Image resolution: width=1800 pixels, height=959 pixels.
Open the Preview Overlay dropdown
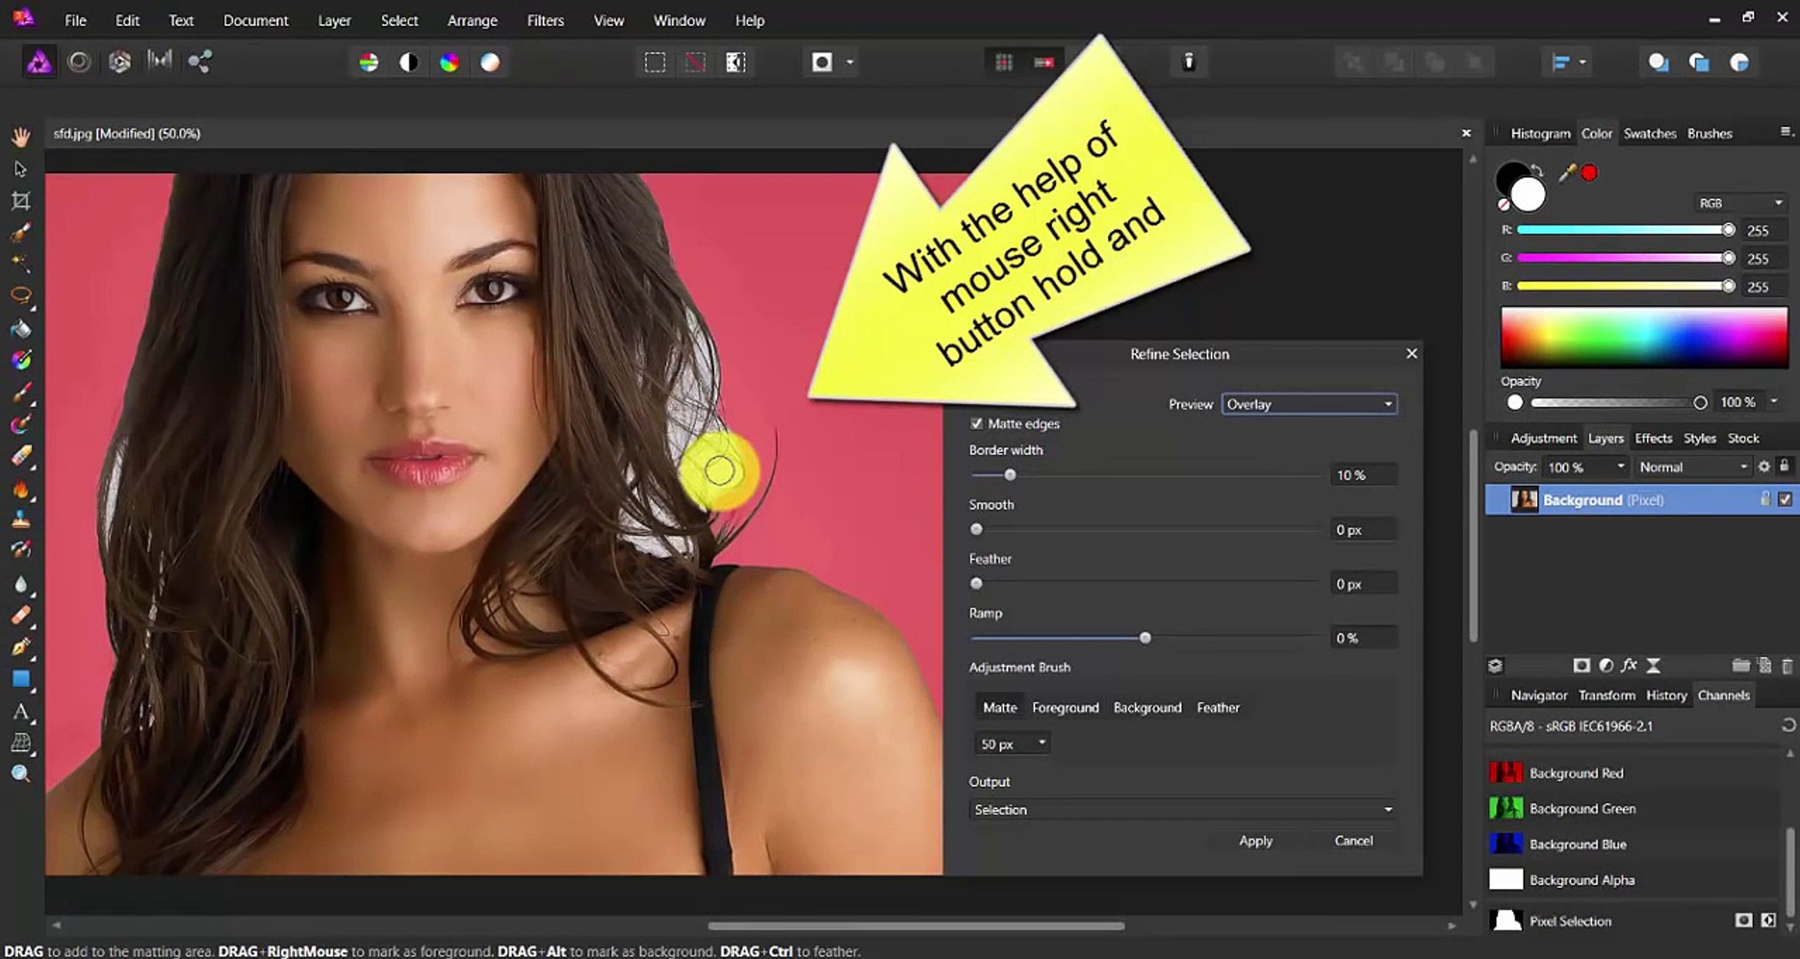pyautogui.click(x=1308, y=404)
